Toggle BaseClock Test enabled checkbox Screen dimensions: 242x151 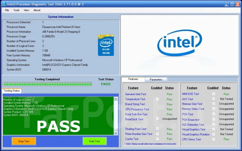(157, 119)
